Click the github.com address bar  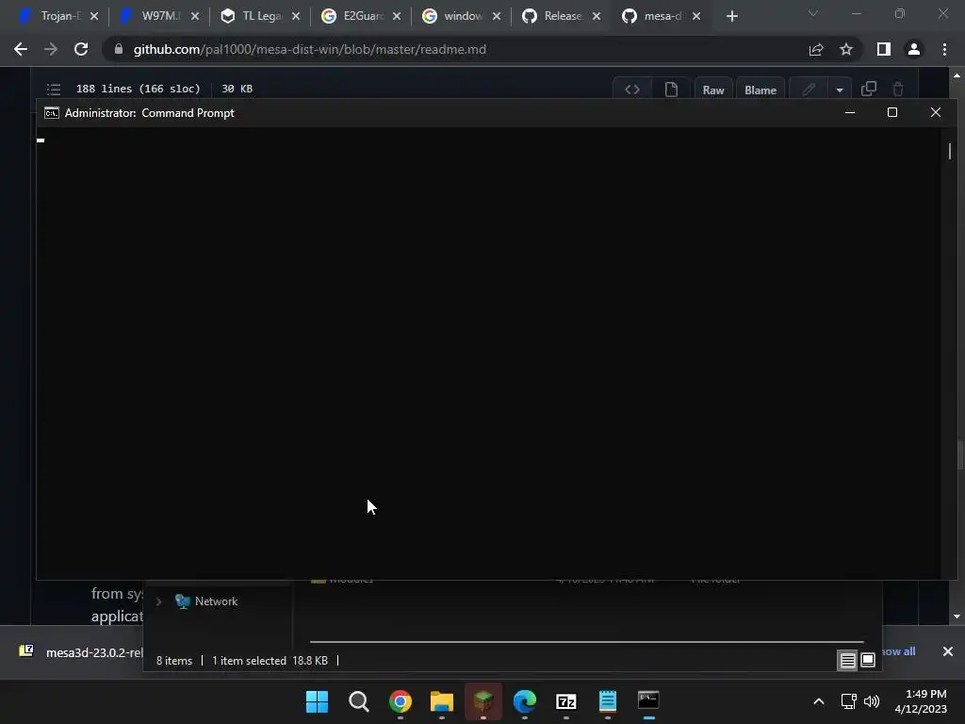(x=455, y=49)
